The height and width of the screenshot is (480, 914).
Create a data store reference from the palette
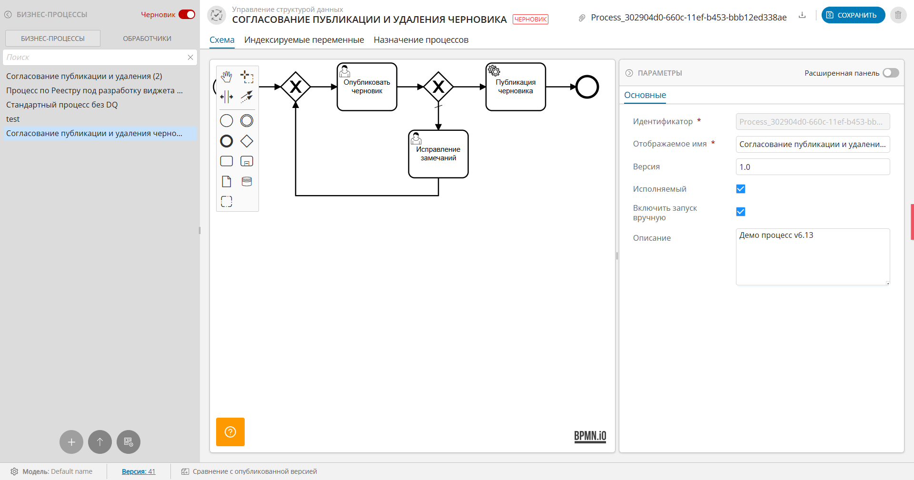tap(247, 181)
